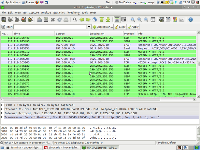Open Wireshark help with question icon
Image resolution: width=200 pixels, height=150 pixels.
191,20
